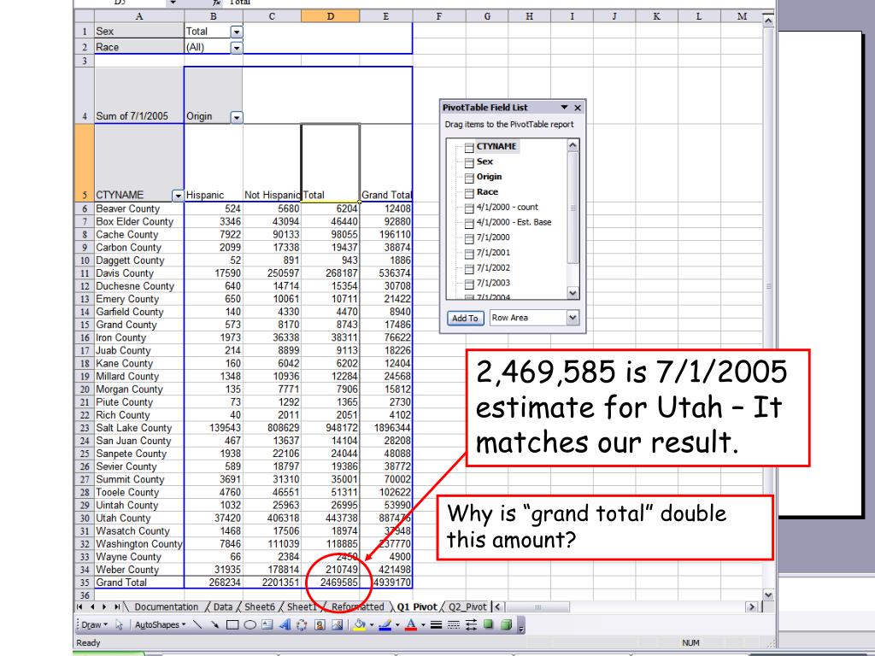Insert Picture From File icon
This screenshot has width=875, height=656.
[x=337, y=624]
